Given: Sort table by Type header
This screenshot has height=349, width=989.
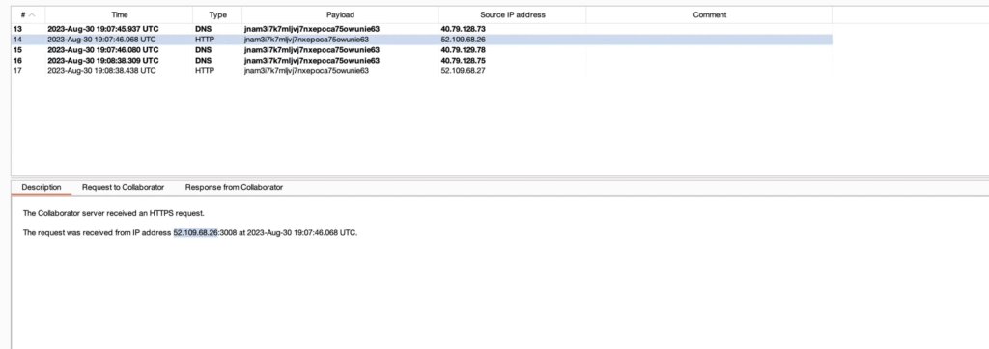Looking at the screenshot, I should (x=217, y=15).
